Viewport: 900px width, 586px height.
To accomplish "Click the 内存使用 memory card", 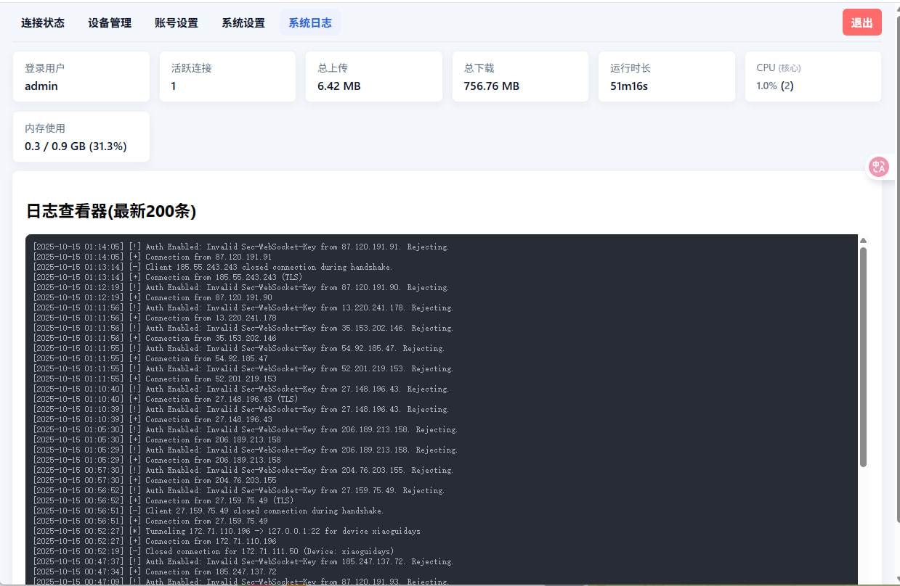I will click(x=81, y=137).
